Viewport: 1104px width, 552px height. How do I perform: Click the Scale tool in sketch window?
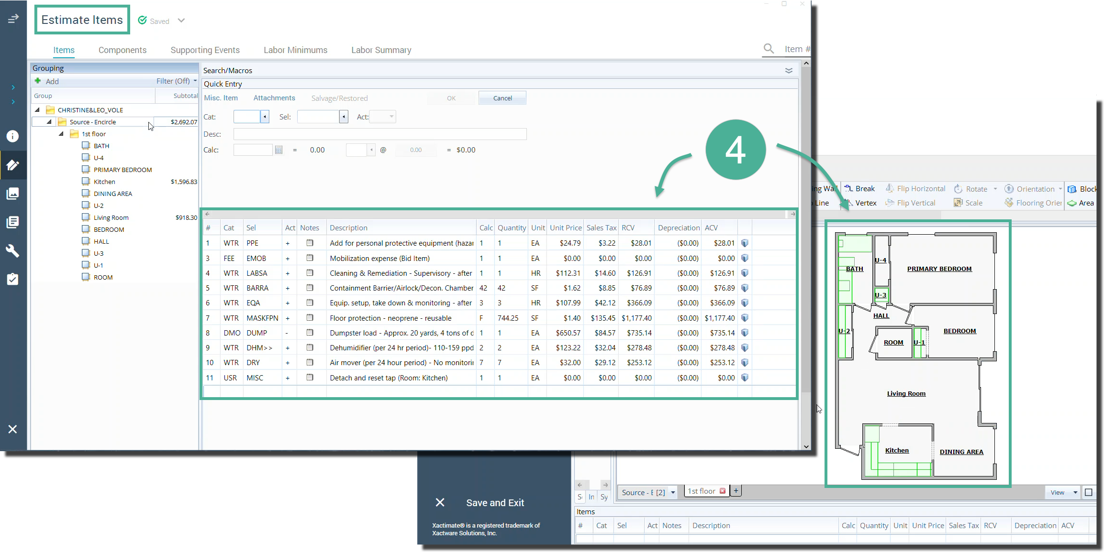coord(968,203)
